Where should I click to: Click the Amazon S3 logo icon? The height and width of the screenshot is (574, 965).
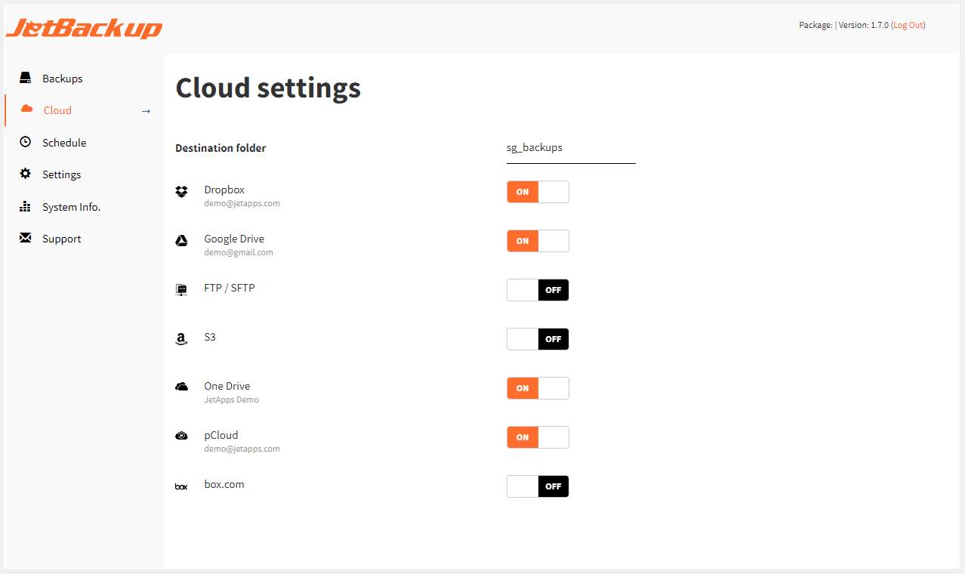(x=181, y=339)
